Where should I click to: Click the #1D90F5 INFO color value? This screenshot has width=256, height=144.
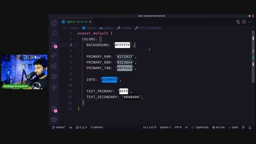coord(109,80)
